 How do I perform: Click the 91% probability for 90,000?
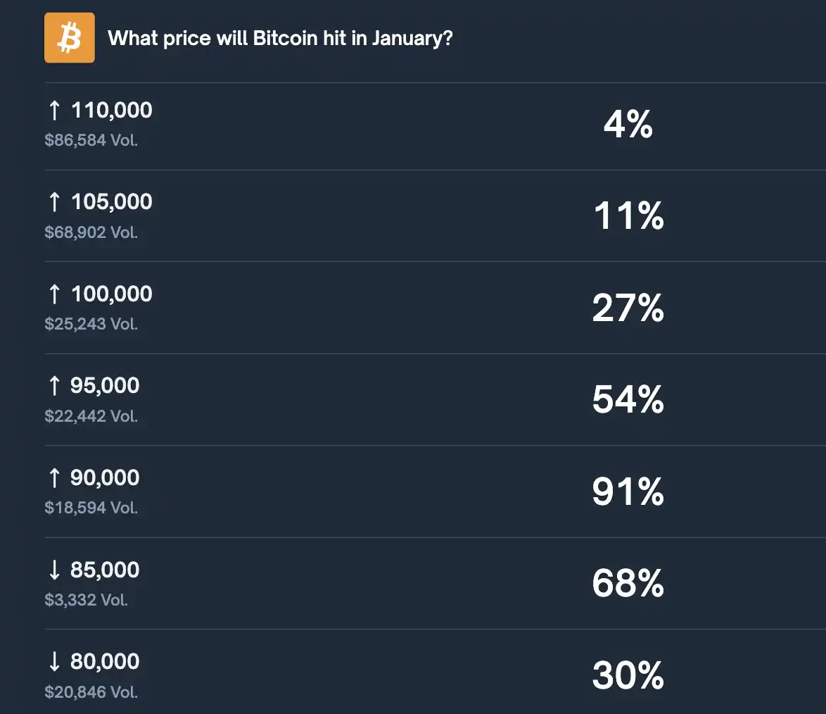627,492
